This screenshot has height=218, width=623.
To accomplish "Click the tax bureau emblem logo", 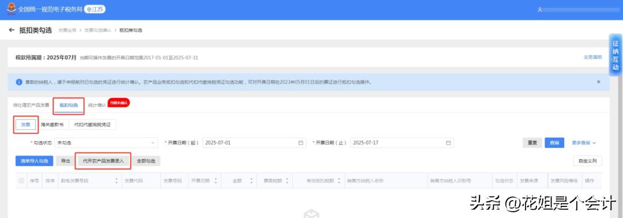I will click(x=11, y=9).
